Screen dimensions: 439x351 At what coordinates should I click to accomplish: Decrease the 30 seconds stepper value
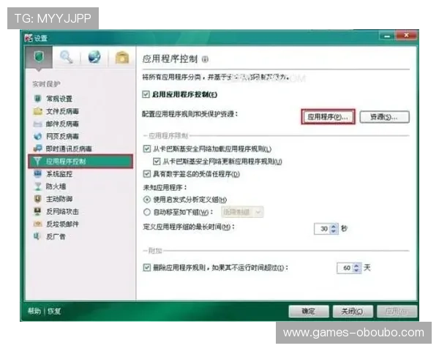click(x=333, y=231)
